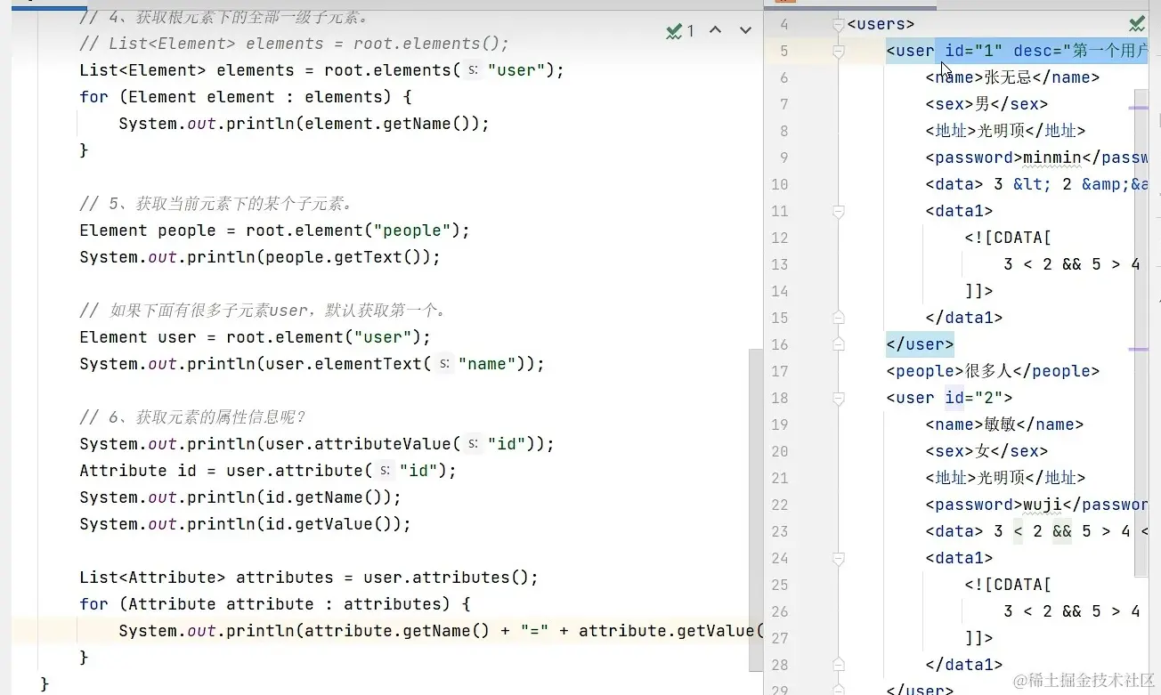Click the '<name>张无忌</name>' XML line

(x=1012, y=77)
